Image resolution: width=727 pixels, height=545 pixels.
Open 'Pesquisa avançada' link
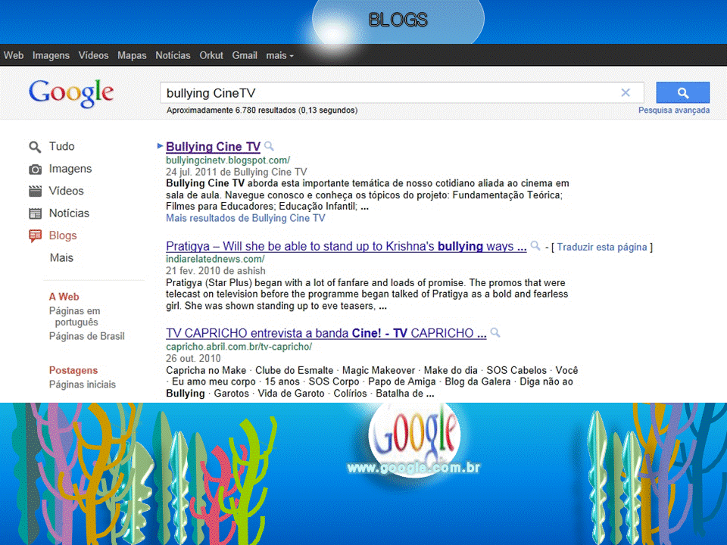pyautogui.click(x=674, y=111)
